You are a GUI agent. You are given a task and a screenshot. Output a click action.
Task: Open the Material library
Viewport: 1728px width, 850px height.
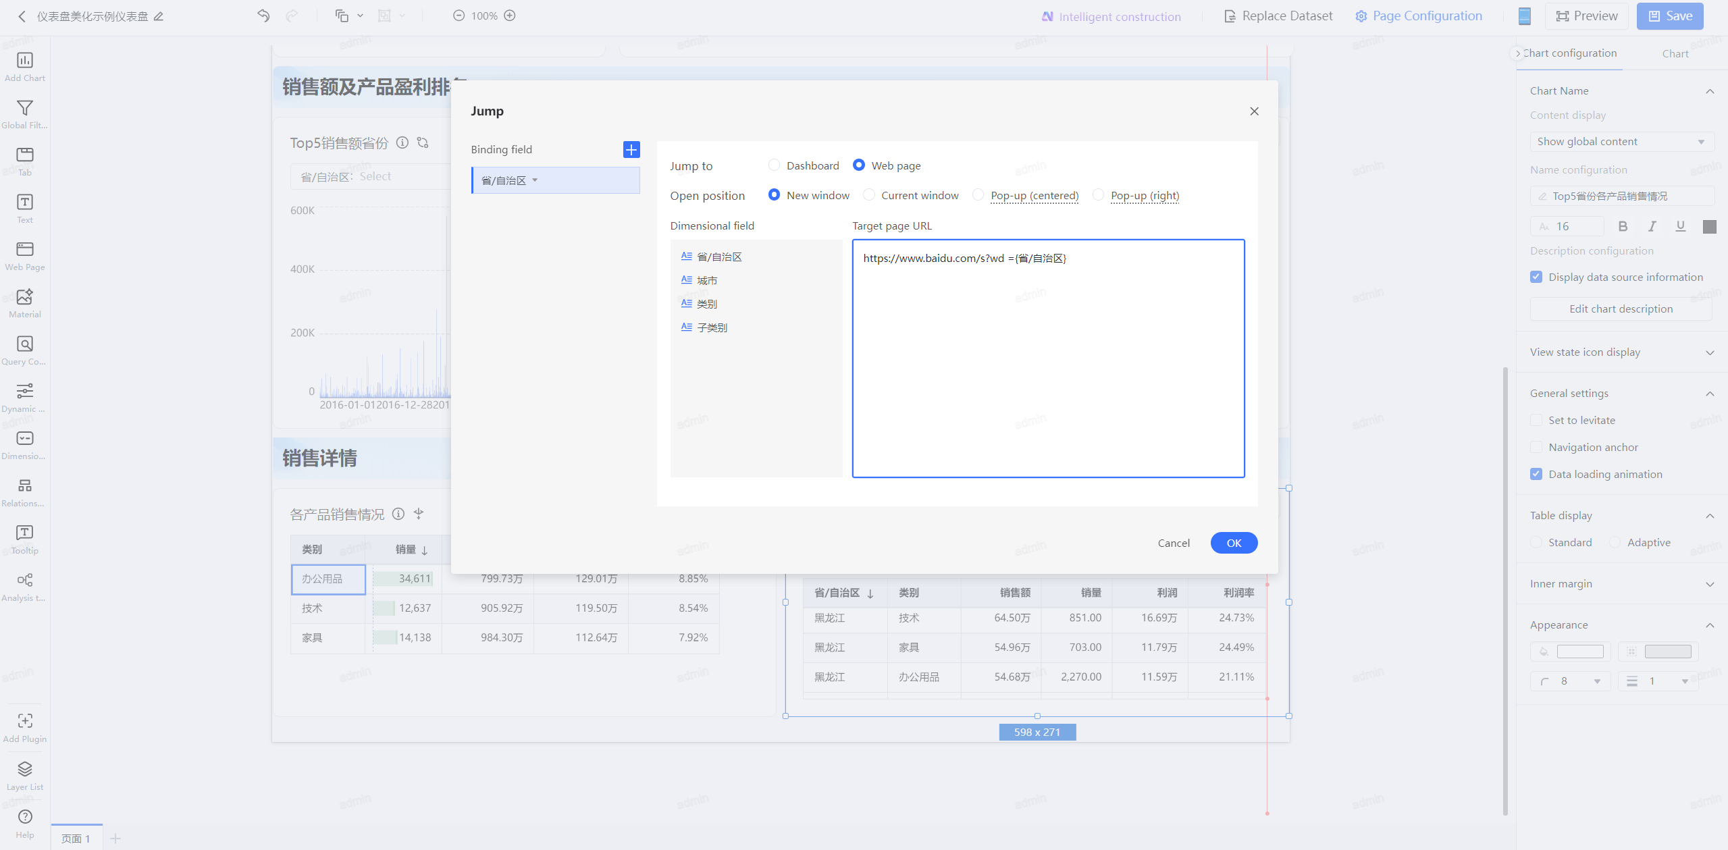click(25, 303)
